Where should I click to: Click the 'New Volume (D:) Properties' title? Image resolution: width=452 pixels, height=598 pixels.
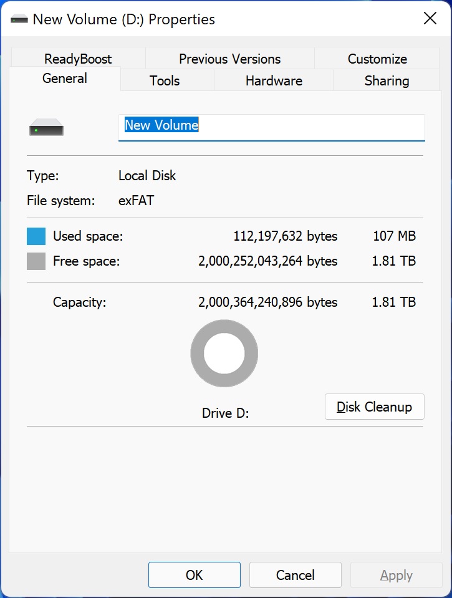click(x=124, y=19)
